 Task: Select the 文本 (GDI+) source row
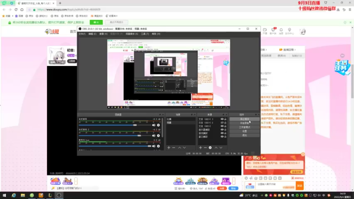coord(212,126)
